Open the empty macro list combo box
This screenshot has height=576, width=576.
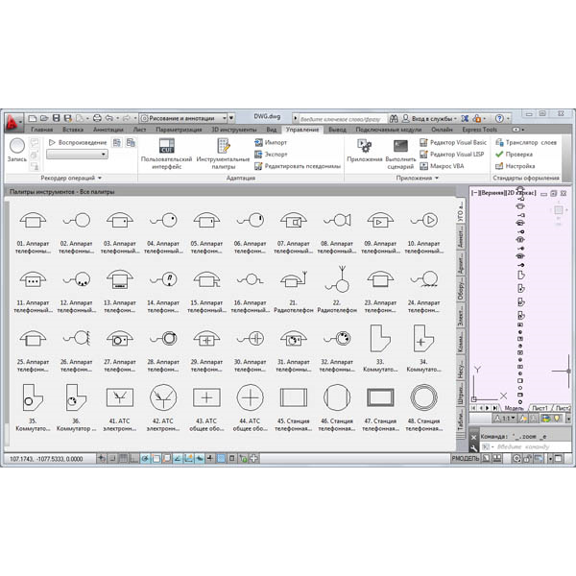pos(77,154)
